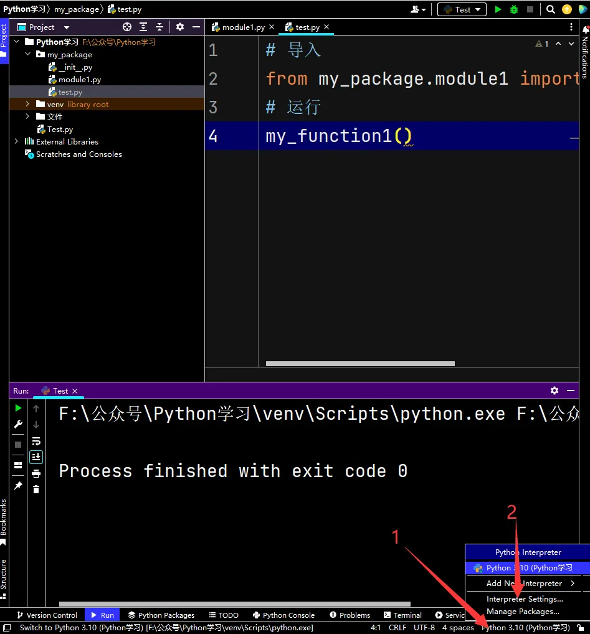Expand the 文件 folder
590x634 pixels.
(x=27, y=116)
